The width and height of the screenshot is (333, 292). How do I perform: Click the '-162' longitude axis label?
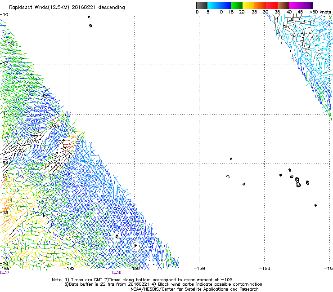click(x=69, y=269)
